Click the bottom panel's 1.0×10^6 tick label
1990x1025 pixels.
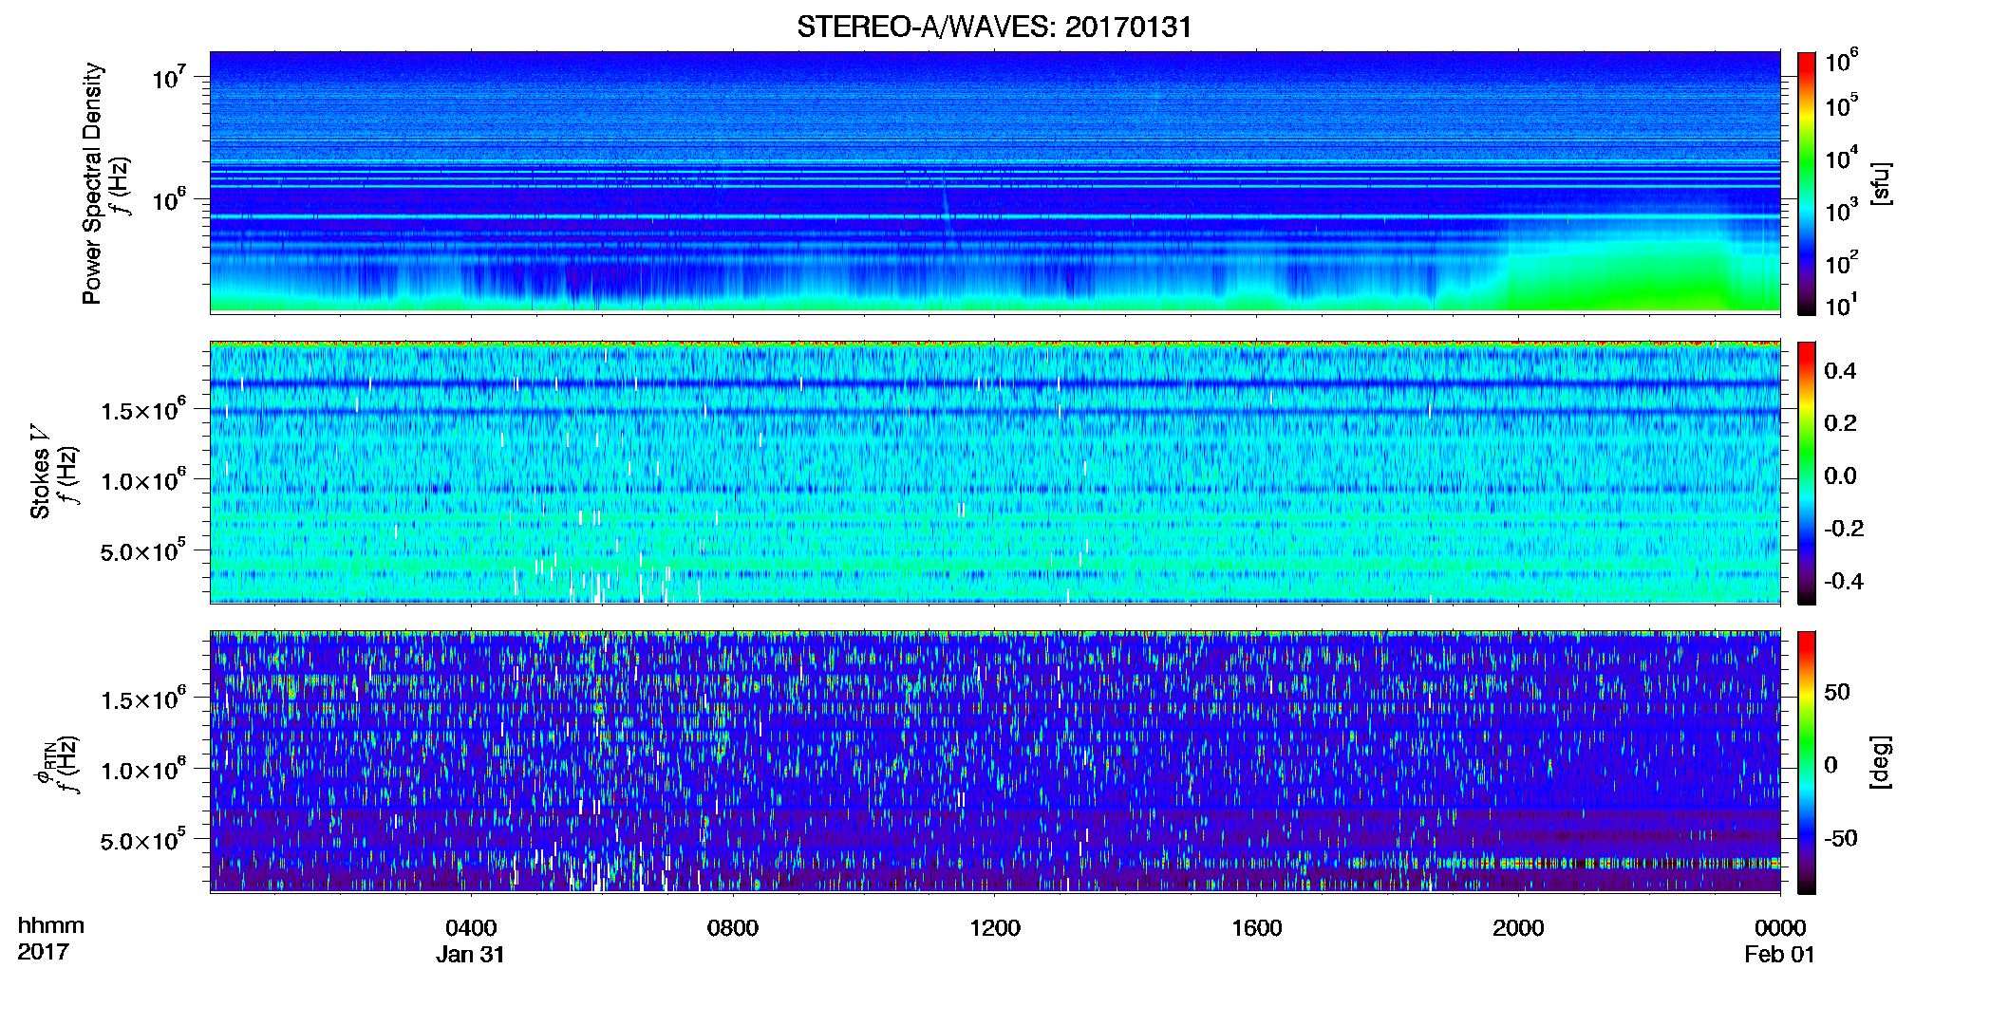[x=143, y=769]
